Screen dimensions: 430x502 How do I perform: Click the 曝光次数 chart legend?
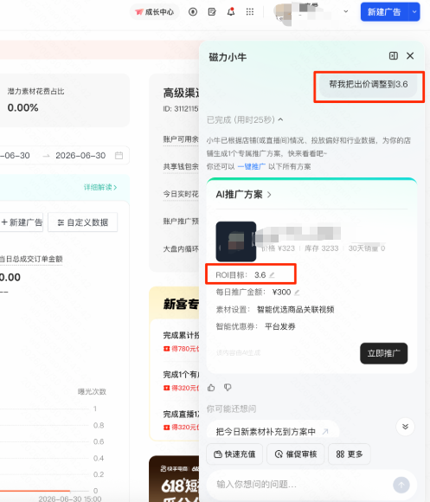pos(92,391)
